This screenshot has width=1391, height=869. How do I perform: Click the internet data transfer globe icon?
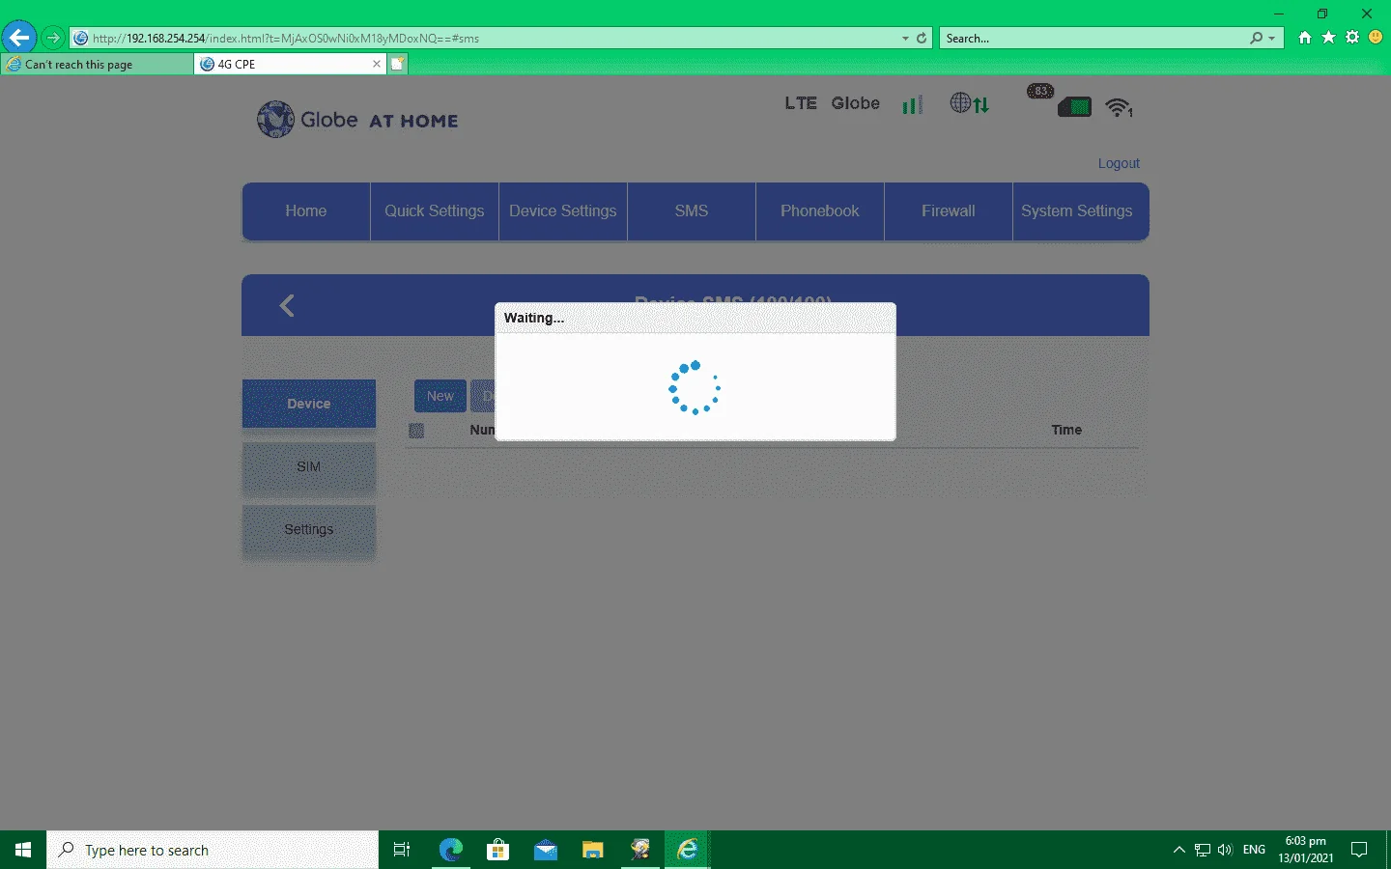pos(969,103)
